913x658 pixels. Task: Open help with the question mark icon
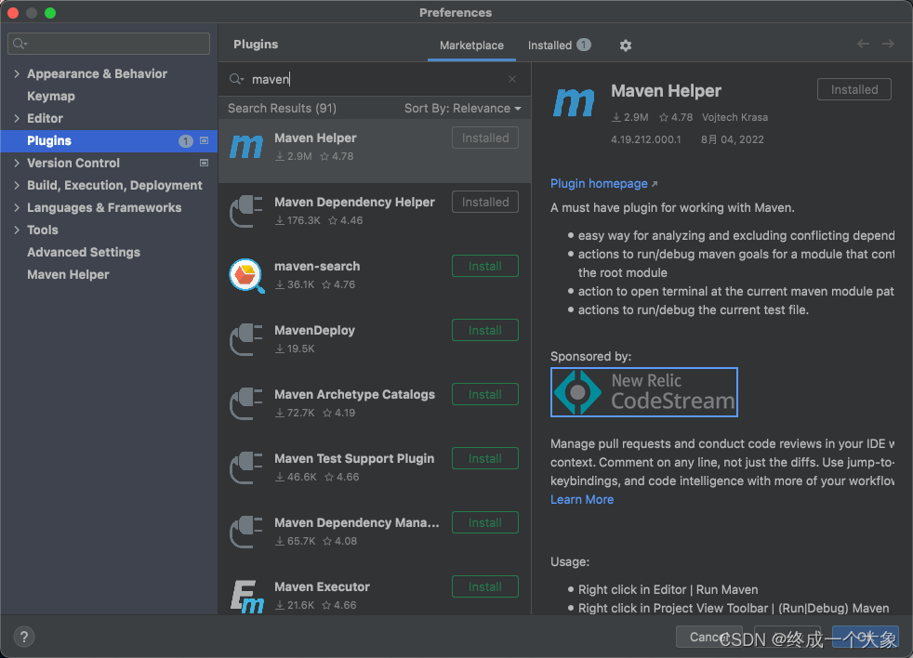(x=24, y=637)
